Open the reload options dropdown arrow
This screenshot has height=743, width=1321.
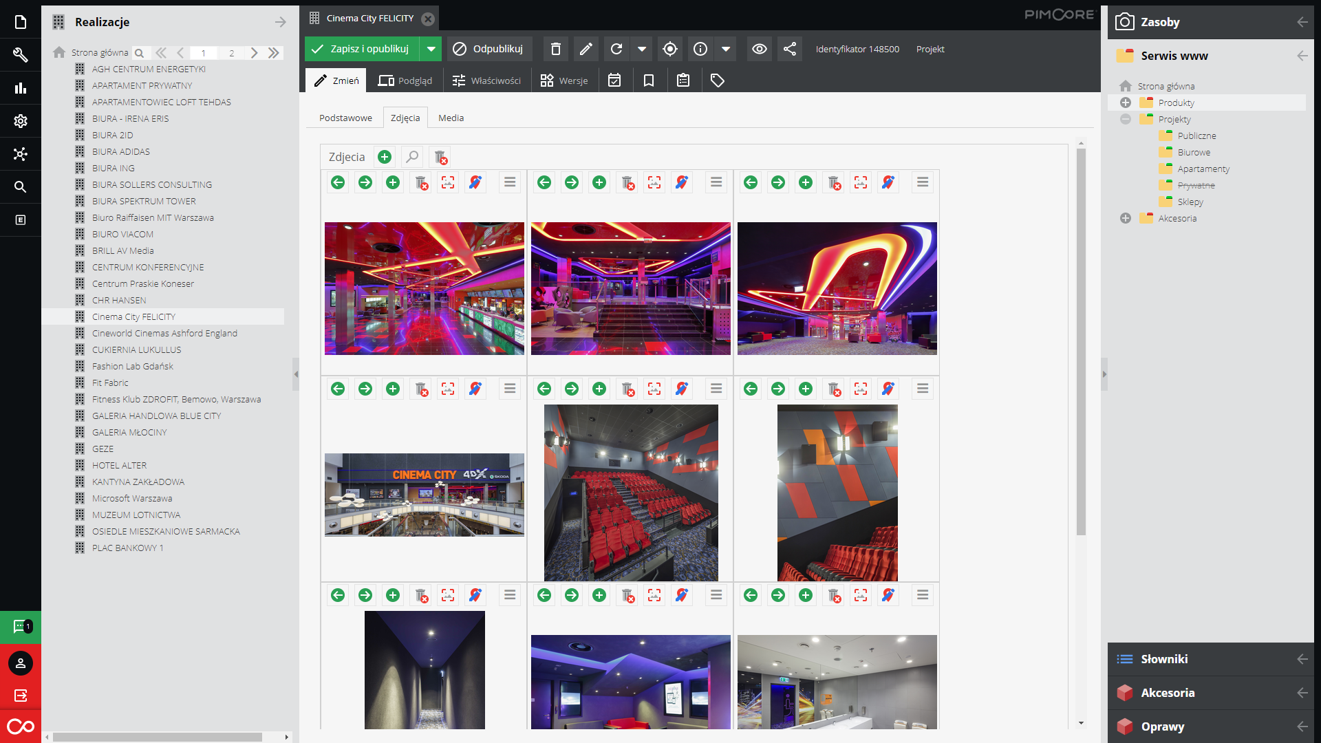642,49
